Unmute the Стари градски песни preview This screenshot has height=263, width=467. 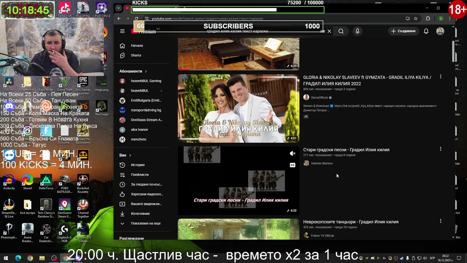(292, 154)
